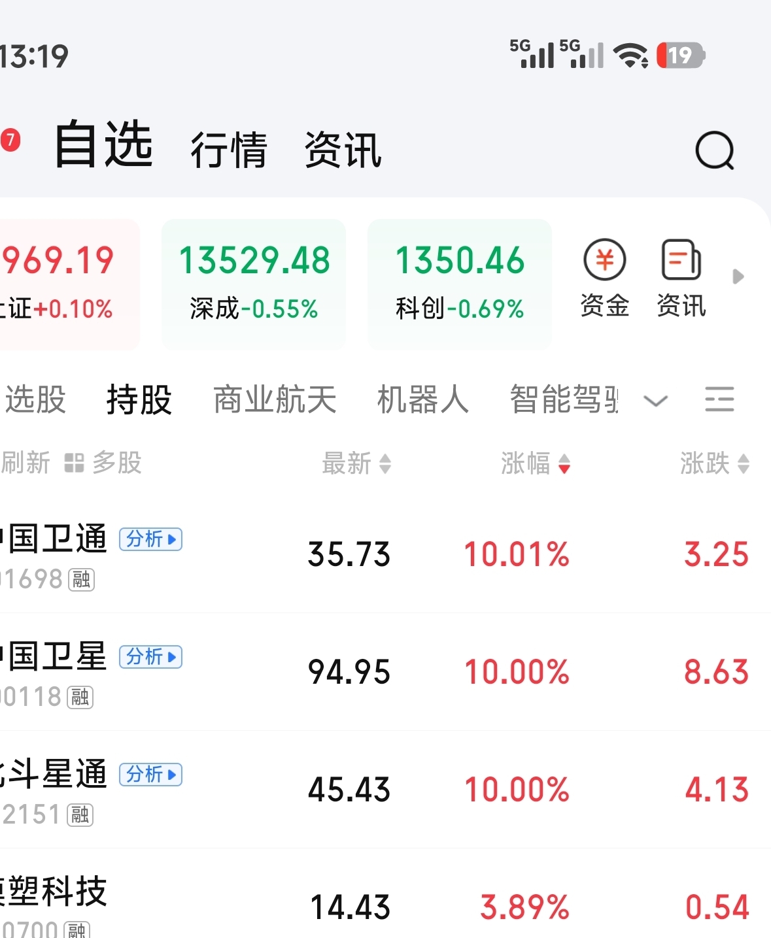Select the 机器人 group tab
Image resolution: width=771 pixels, height=938 pixels.
(423, 399)
